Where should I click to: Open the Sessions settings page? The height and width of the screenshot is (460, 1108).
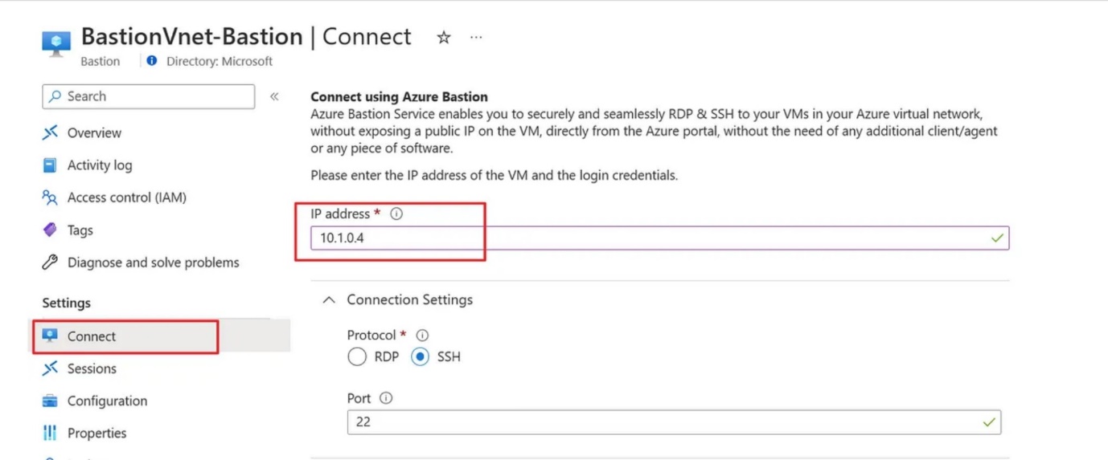click(92, 368)
